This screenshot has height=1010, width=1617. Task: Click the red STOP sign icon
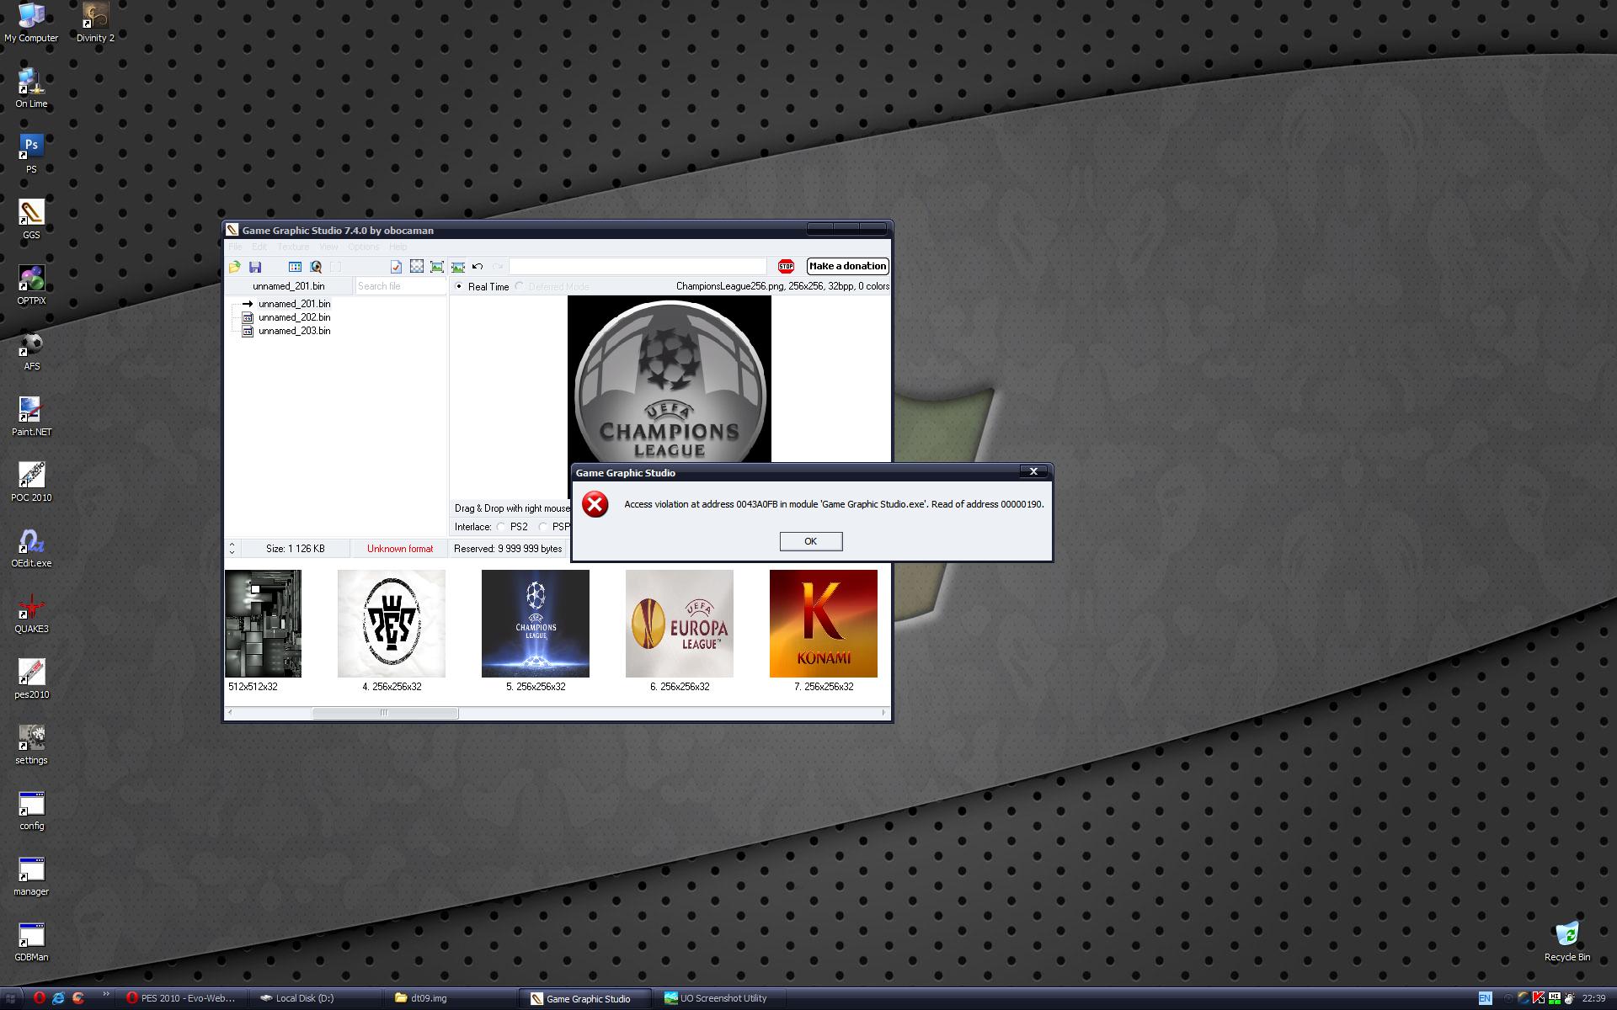coord(786,266)
